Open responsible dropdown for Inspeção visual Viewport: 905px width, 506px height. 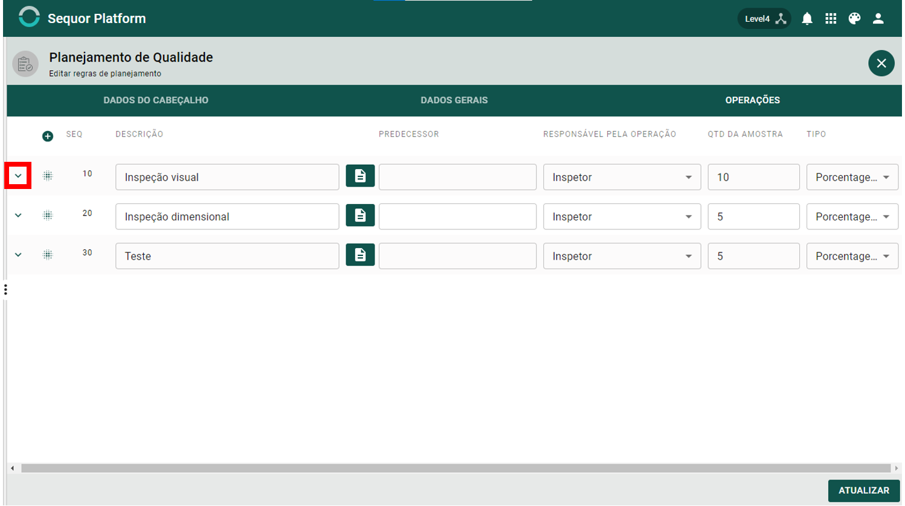(x=622, y=177)
